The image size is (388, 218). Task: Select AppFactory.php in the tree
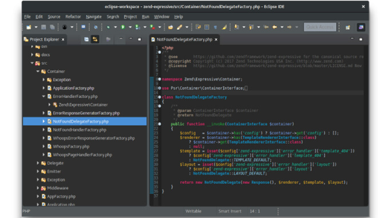click(x=61, y=196)
